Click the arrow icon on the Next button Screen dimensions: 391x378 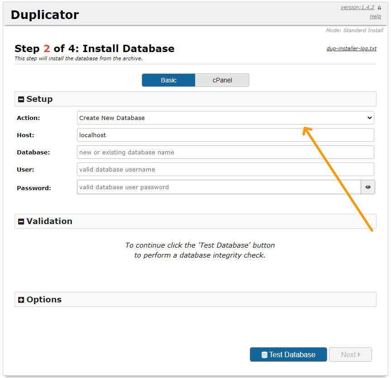point(359,354)
